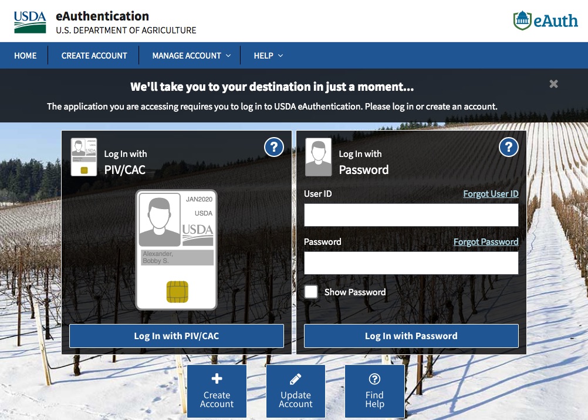This screenshot has width=588, height=420.
Task: Click the Password user silhouette icon
Action: point(318,157)
